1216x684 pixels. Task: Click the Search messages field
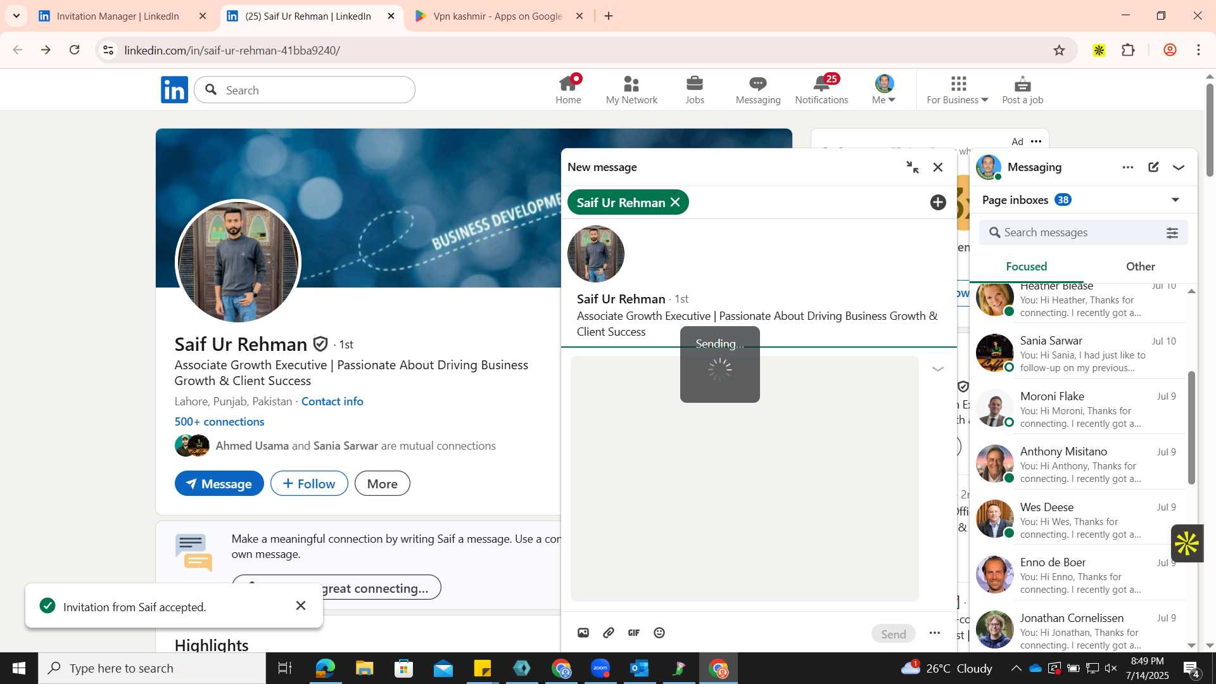click(1083, 232)
